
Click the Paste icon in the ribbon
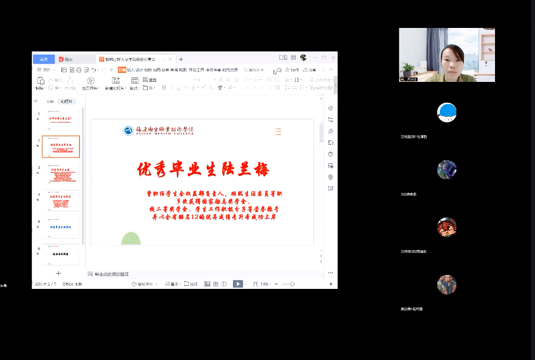coord(40,81)
